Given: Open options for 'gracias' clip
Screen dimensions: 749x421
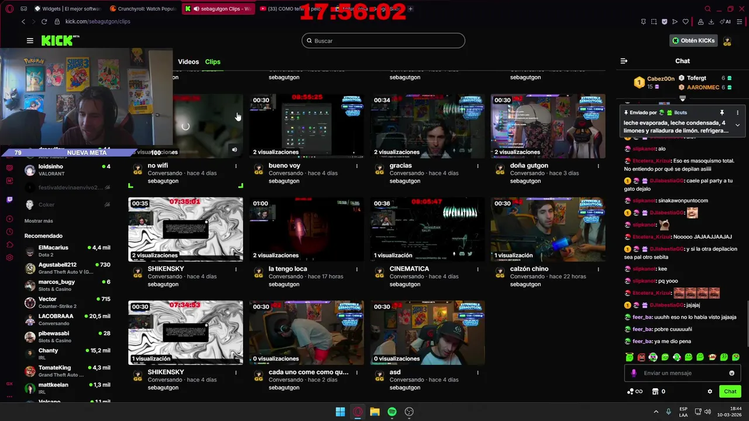Looking at the screenshot, I should 477,166.
